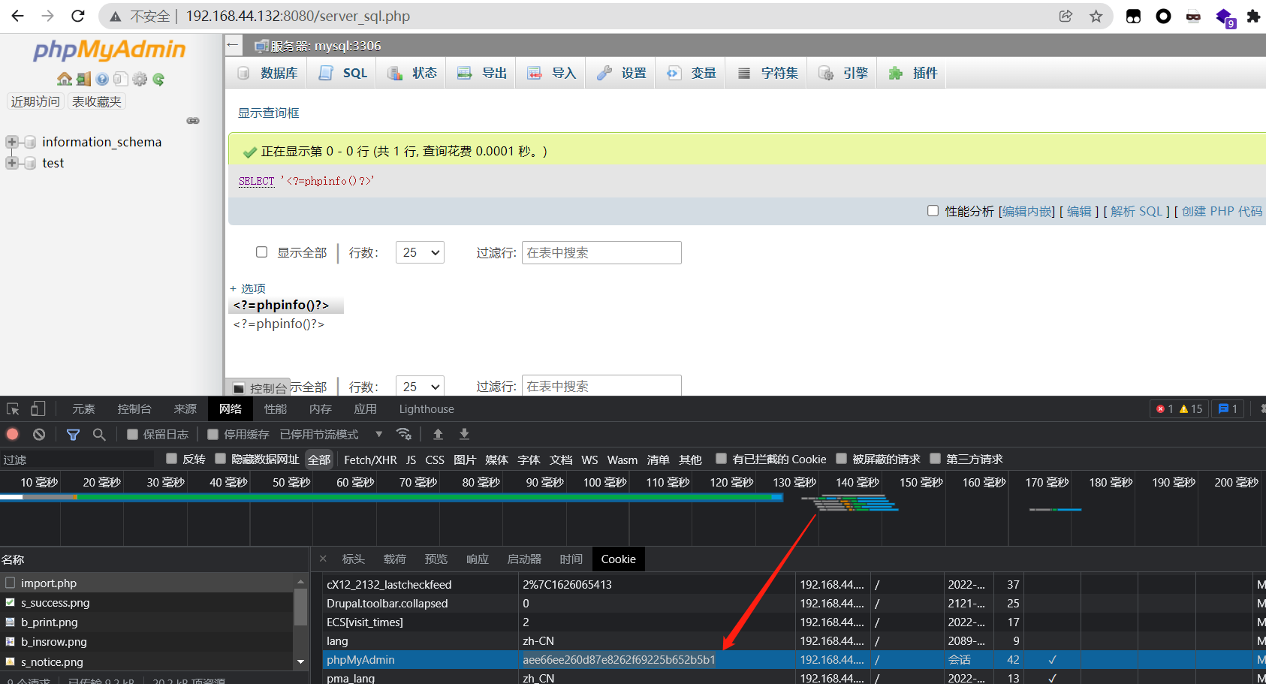This screenshot has width=1266, height=684.
Task: Click 编辑内嵌 inline edit link
Action: point(1028,211)
